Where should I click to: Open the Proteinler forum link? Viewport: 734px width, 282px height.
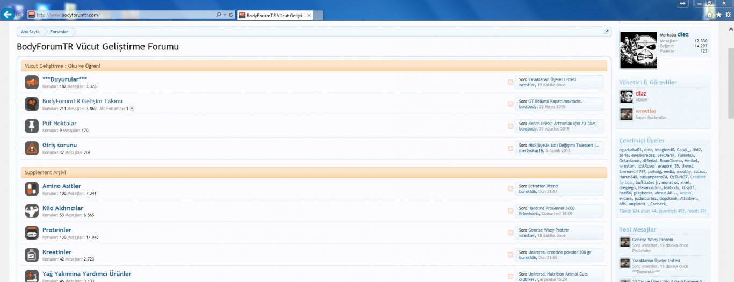(57, 230)
